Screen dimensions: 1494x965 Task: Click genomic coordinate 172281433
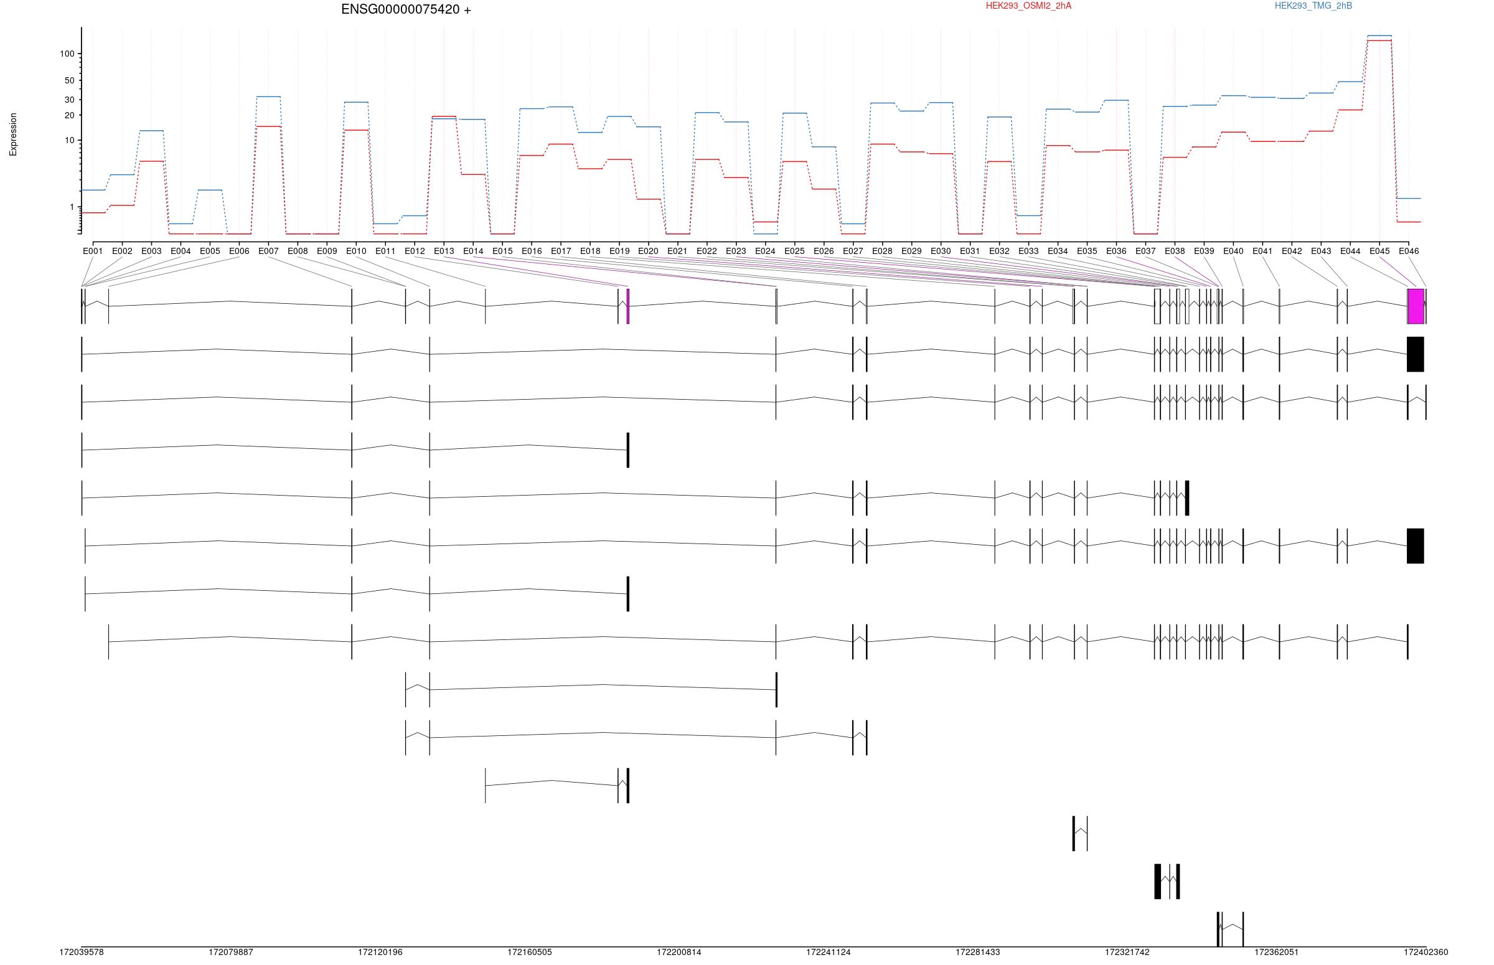(x=978, y=952)
